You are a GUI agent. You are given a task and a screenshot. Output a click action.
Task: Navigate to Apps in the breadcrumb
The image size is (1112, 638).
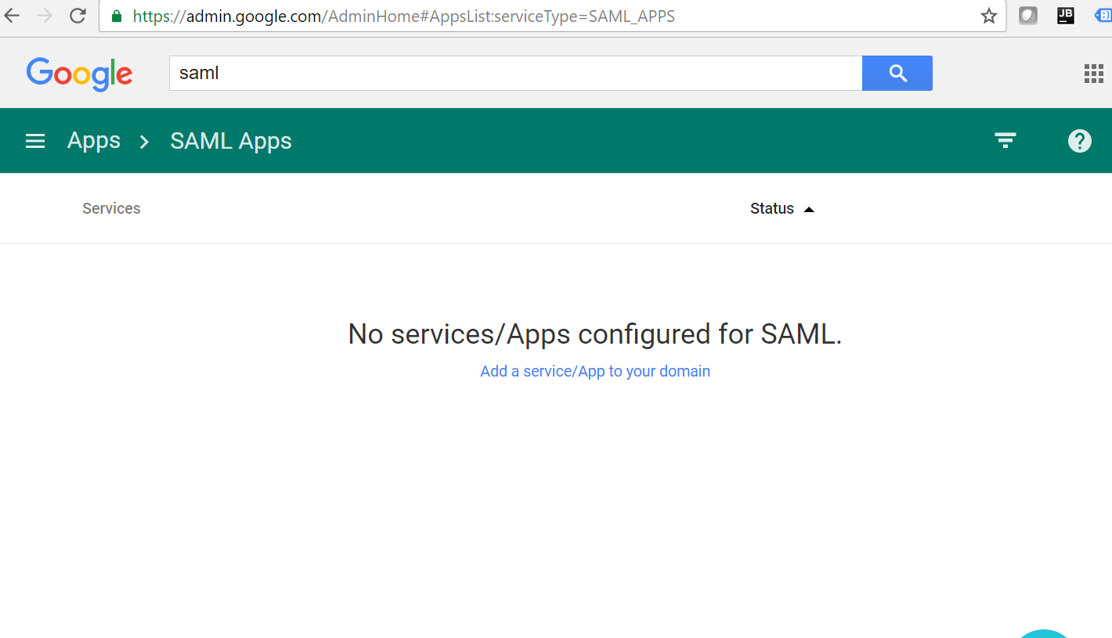(x=93, y=140)
